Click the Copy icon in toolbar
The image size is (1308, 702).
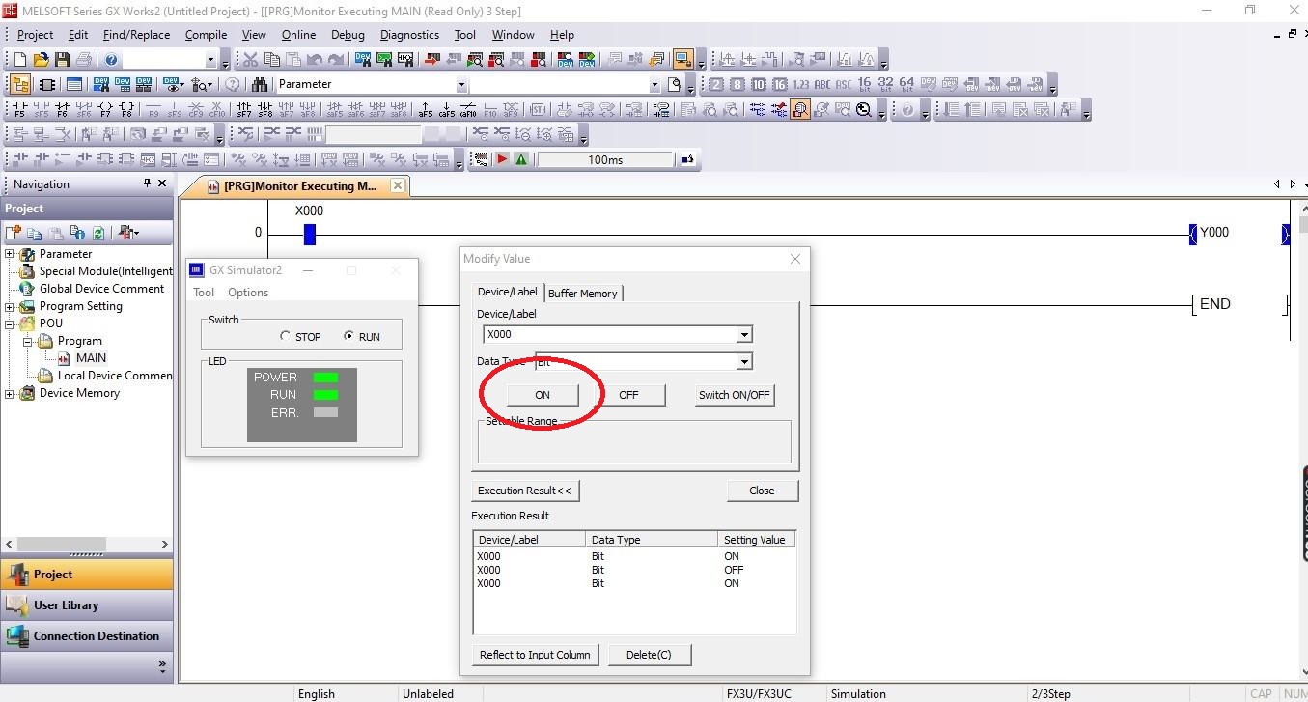(272, 60)
